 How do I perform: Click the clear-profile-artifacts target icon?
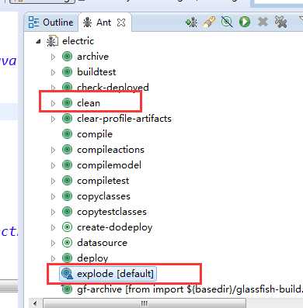point(67,119)
